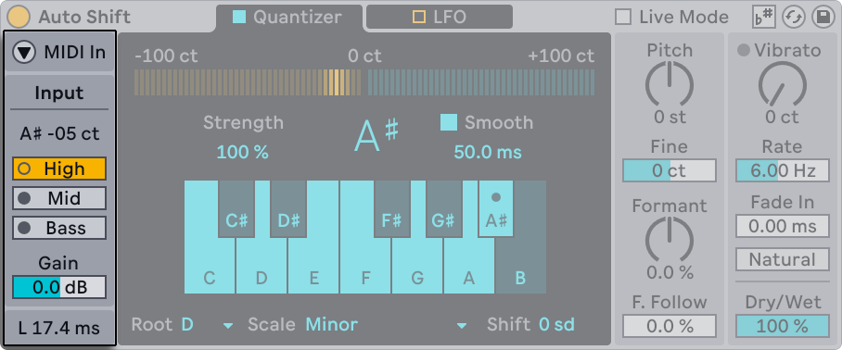Click the Shift 0 sd value

(557, 325)
